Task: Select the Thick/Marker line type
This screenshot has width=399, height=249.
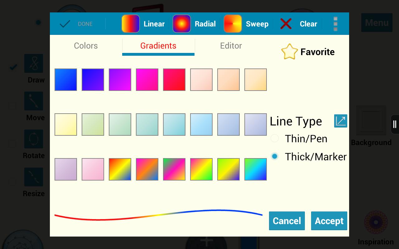Action: pos(275,157)
